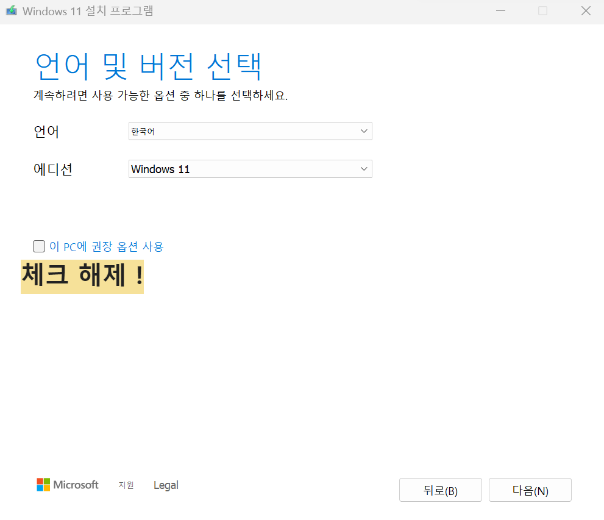Open the Legal link
The width and height of the screenshot is (604, 520).
pos(166,485)
